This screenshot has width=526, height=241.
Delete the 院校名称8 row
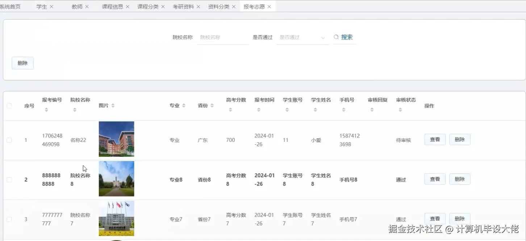460,179
